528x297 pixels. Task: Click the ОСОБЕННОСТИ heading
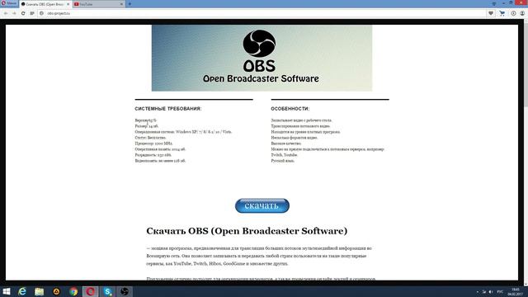tap(290, 109)
